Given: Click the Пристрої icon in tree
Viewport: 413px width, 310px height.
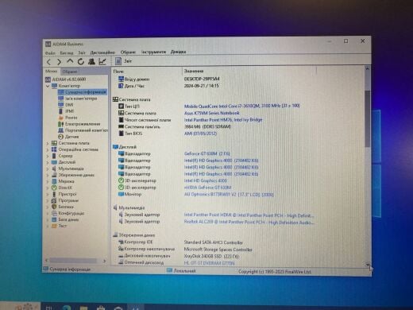Looking at the screenshot, I should [54, 194].
